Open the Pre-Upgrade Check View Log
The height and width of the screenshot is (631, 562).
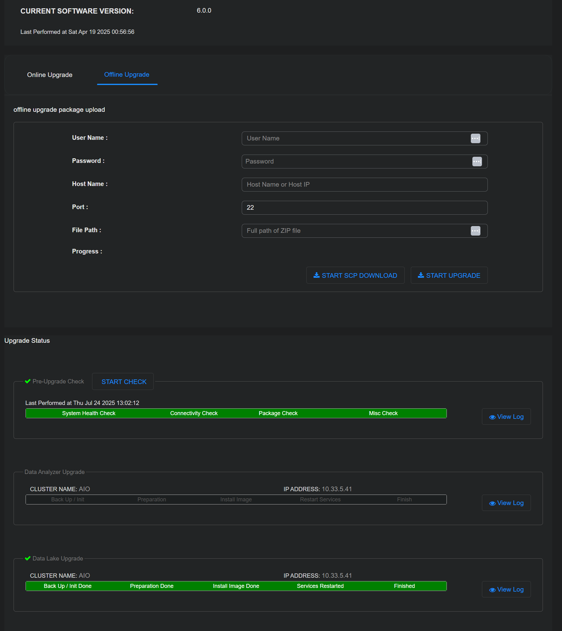tap(506, 417)
